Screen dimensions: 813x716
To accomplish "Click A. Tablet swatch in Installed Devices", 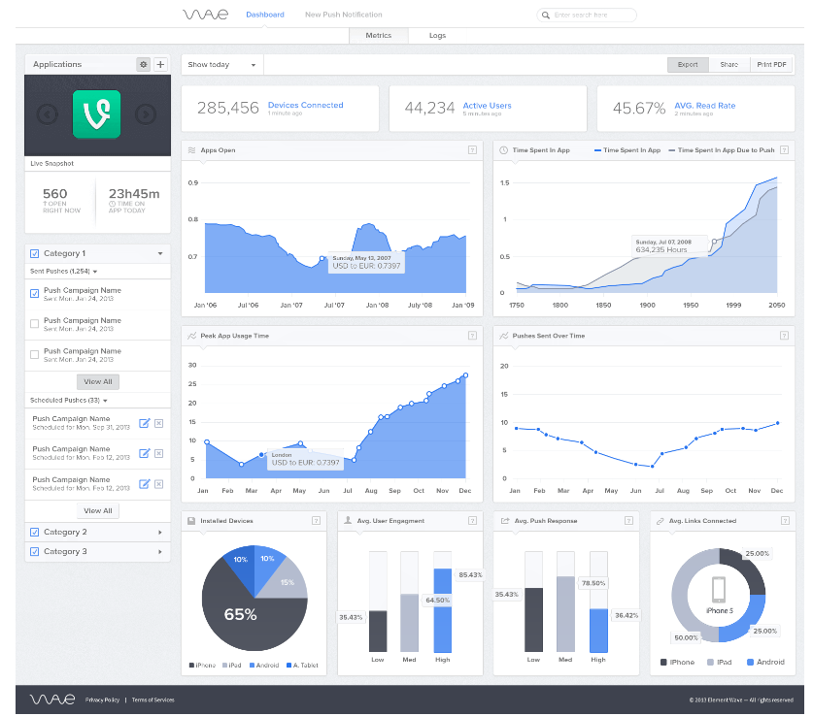I will pyautogui.click(x=288, y=666).
